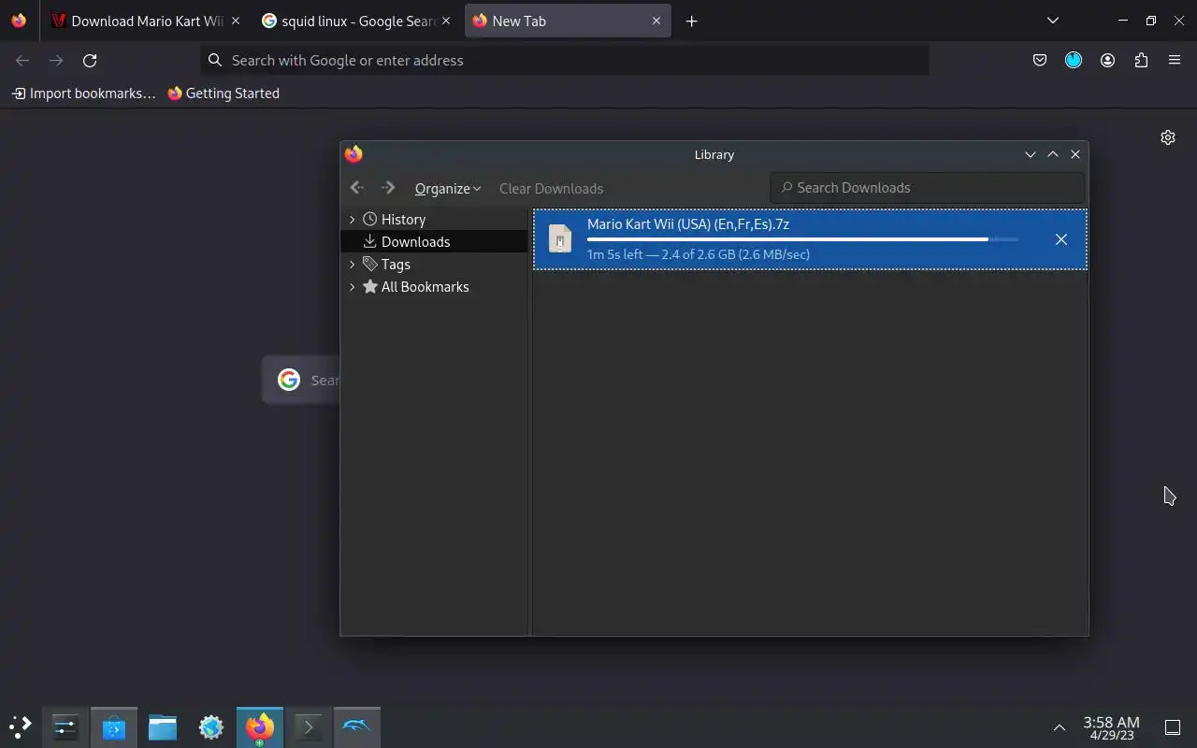Open Save to Pocket button
Viewport: 1197px width, 748px height.
click(x=1040, y=60)
